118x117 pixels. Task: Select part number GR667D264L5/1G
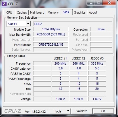tap(51, 44)
